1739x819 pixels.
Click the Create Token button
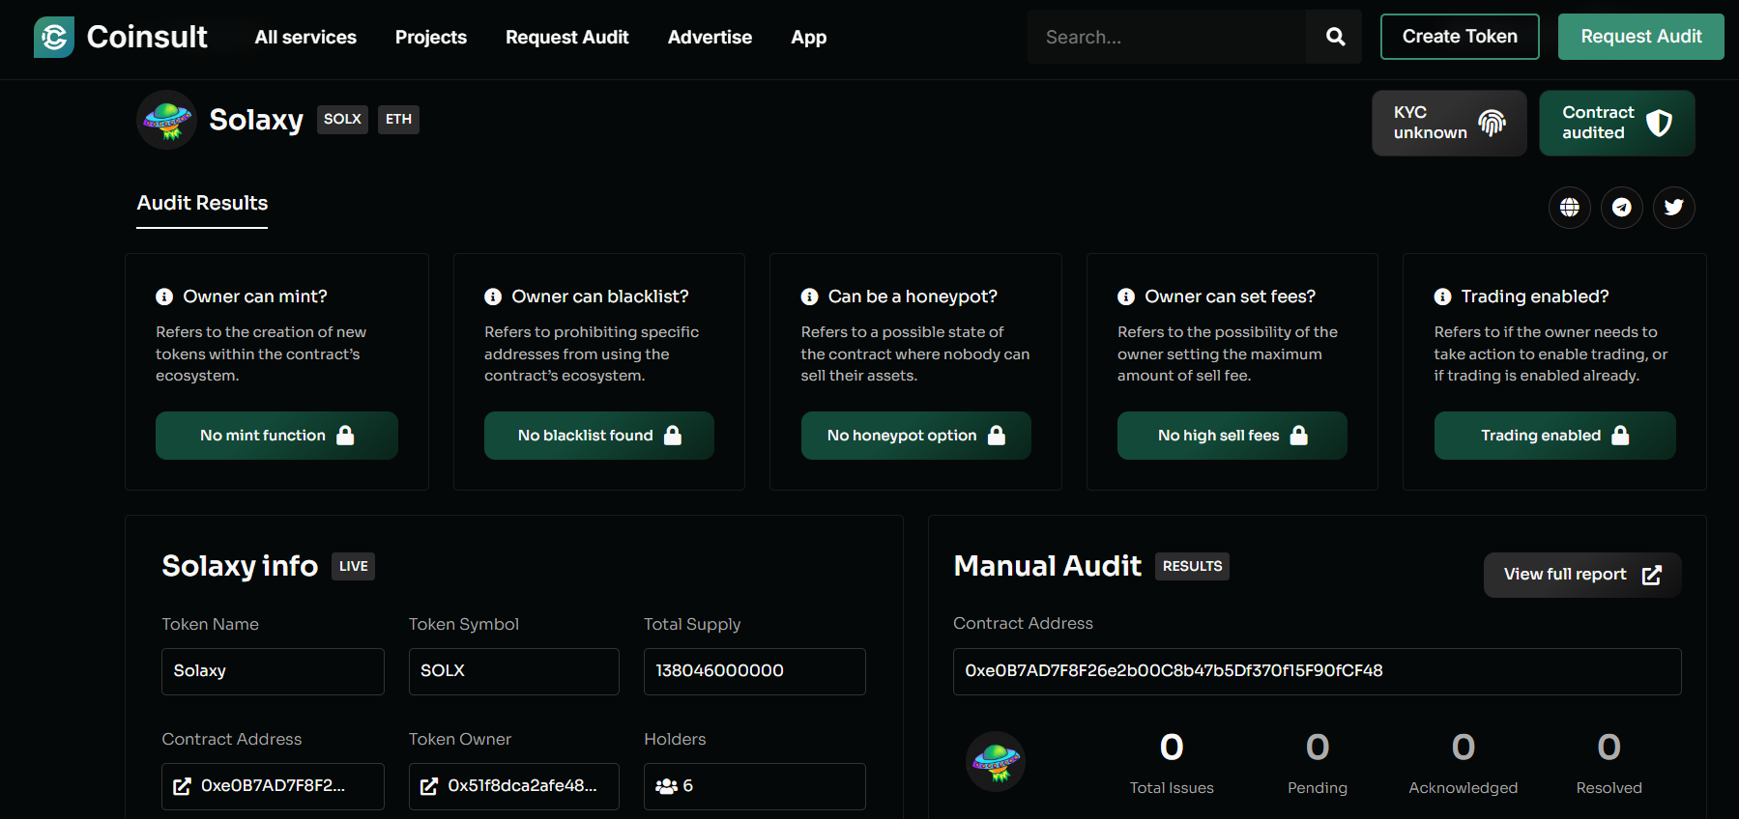tap(1460, 37)
